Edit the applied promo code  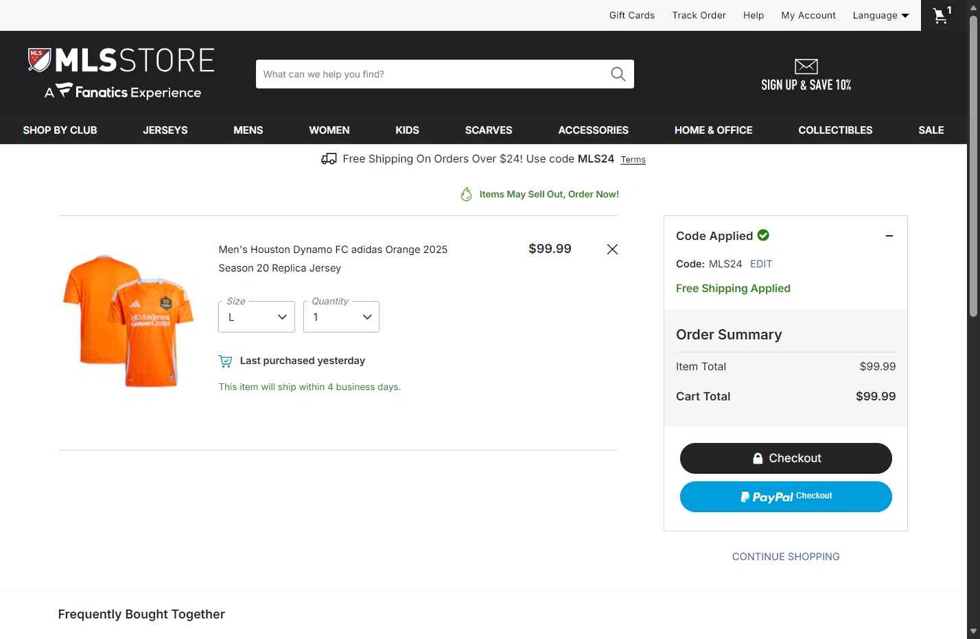761,264
